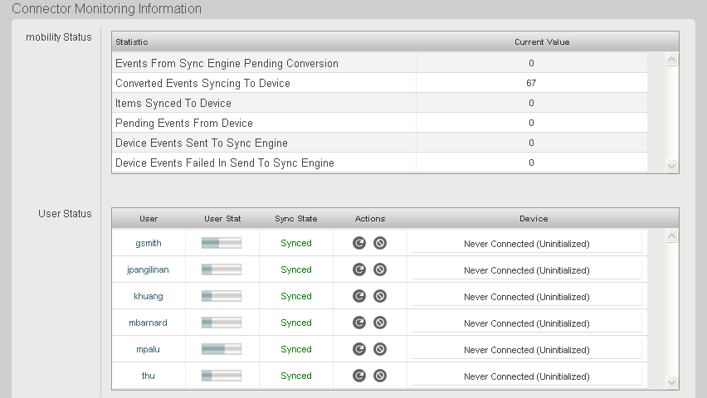Image resolution: width=707 pixels, height=398 pixels.
Task: Open the gsmith user link
Action: pos(149,243)
